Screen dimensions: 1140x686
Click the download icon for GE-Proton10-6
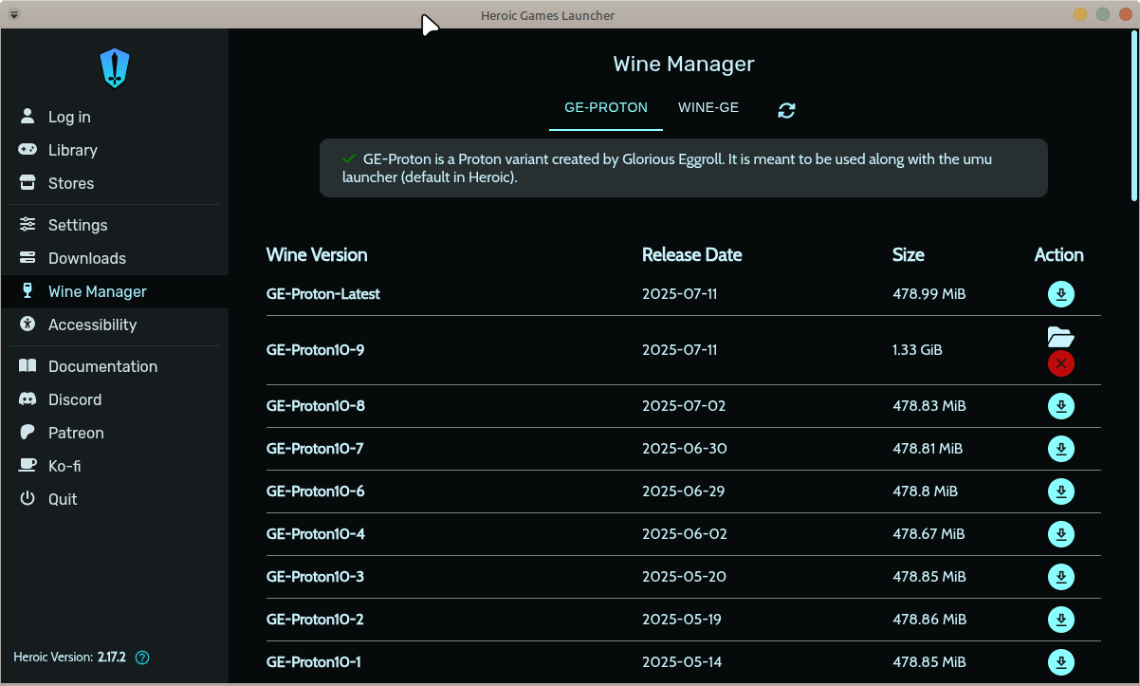click(1061, 491)
